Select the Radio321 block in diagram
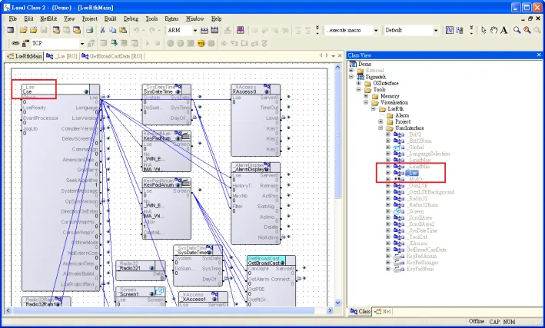The image size is (545, 328). 141,270
